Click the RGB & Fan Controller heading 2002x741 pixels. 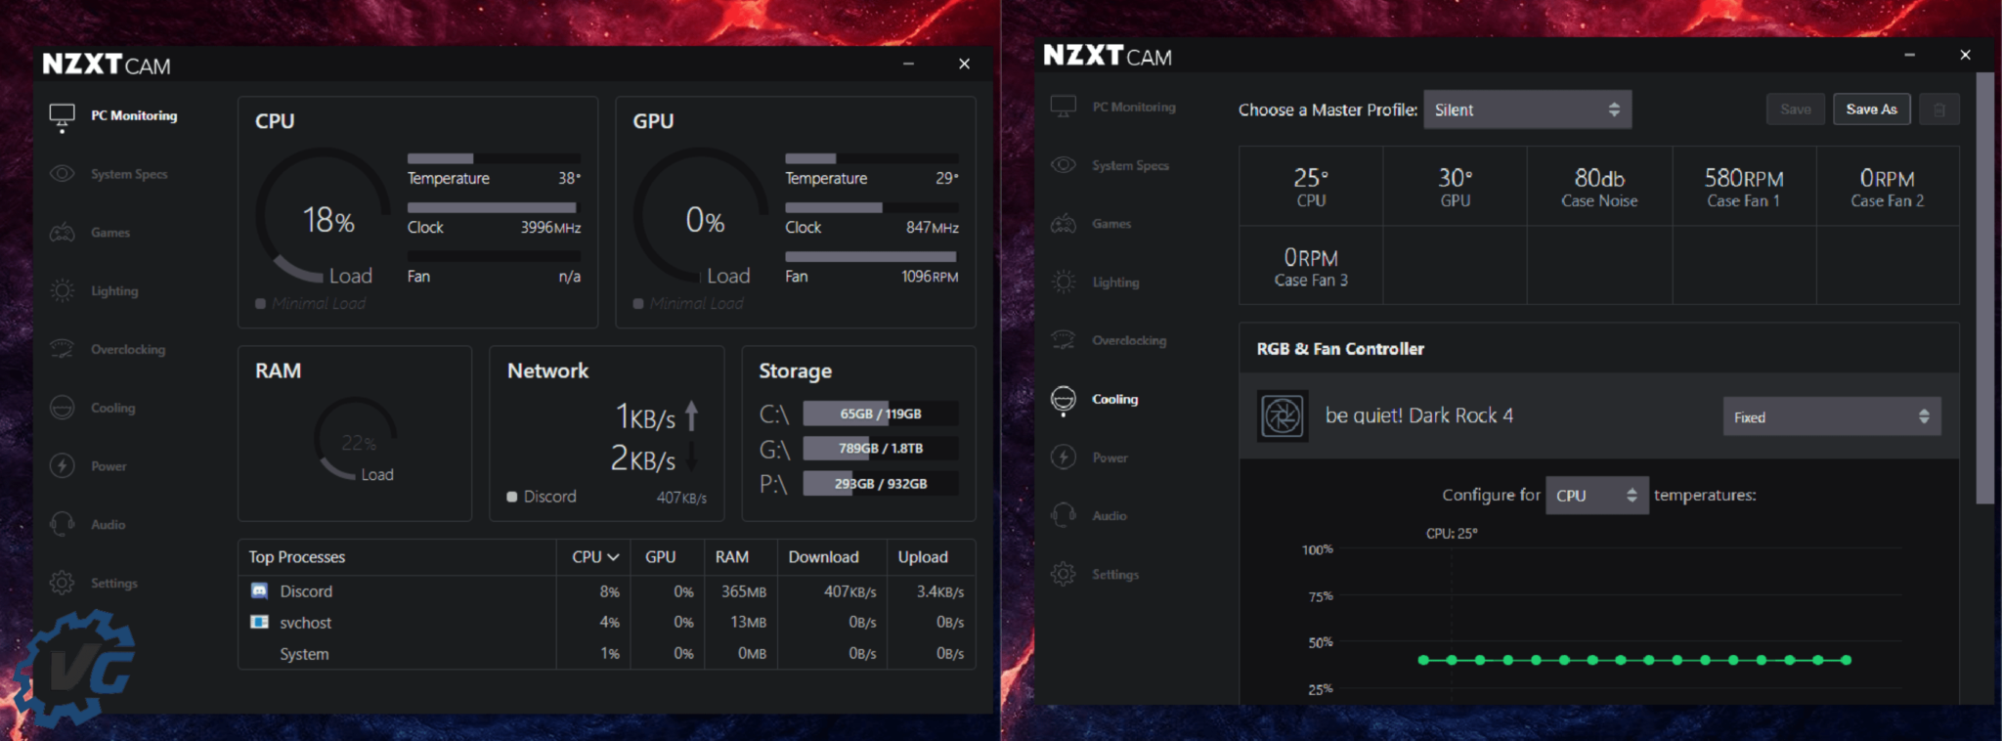[x=1340, y=349]
